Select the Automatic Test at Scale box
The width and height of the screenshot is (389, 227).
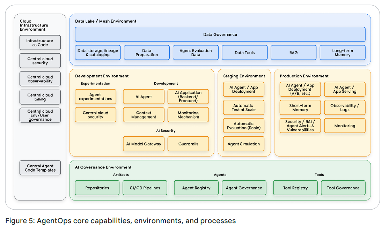click(244, 107)
